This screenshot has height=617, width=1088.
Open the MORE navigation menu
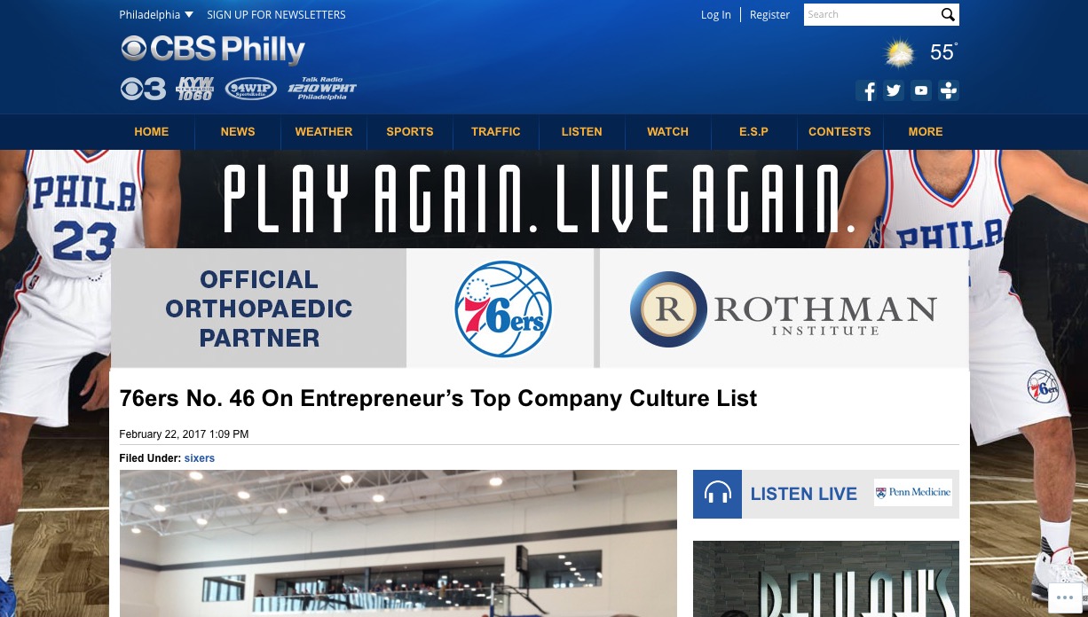click(926, 132)
